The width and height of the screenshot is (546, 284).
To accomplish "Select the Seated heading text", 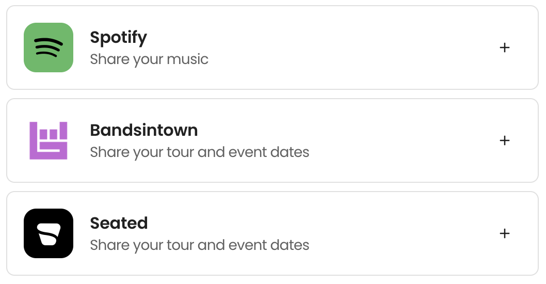I will pos(119,223).
